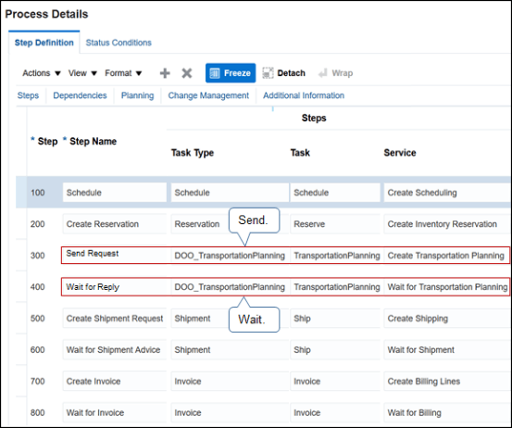Edit the Create Reservation step name field

coord(115,224)
